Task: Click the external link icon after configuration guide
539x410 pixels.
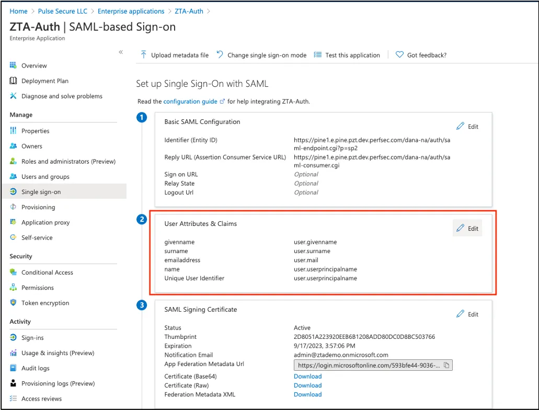Action: [222, 101]
